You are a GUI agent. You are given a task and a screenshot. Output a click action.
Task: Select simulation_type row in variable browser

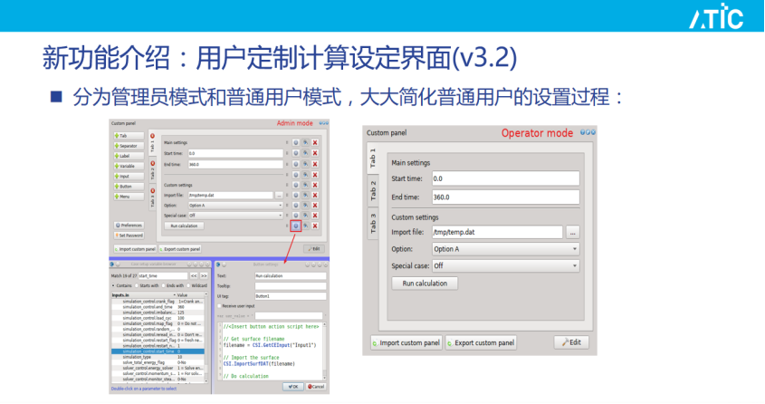tap(158, 357)
